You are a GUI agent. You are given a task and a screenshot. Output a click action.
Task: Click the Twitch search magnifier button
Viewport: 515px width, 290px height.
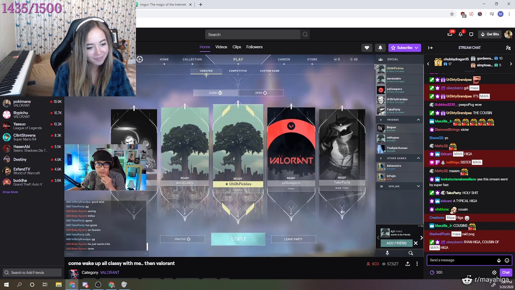point(305,35)
